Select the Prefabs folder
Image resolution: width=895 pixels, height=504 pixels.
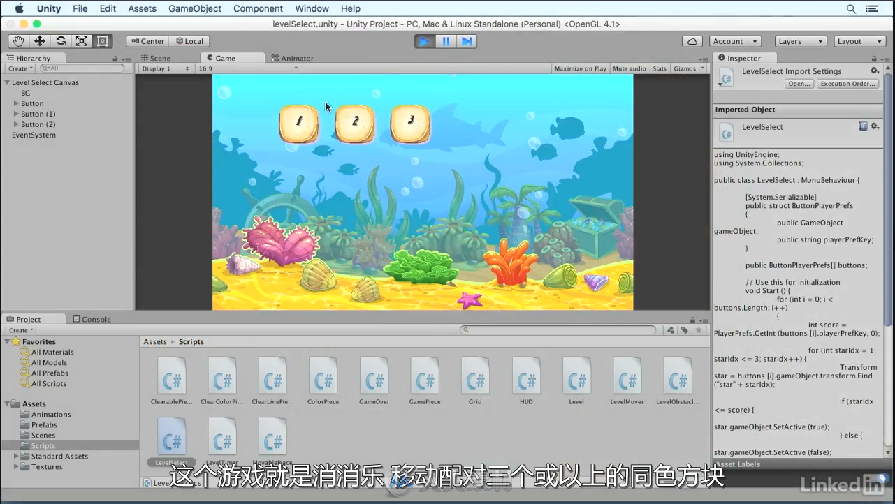pos(44,424)
